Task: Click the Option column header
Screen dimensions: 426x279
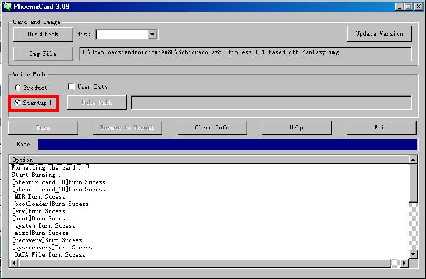Action: [x=209, y=160]
